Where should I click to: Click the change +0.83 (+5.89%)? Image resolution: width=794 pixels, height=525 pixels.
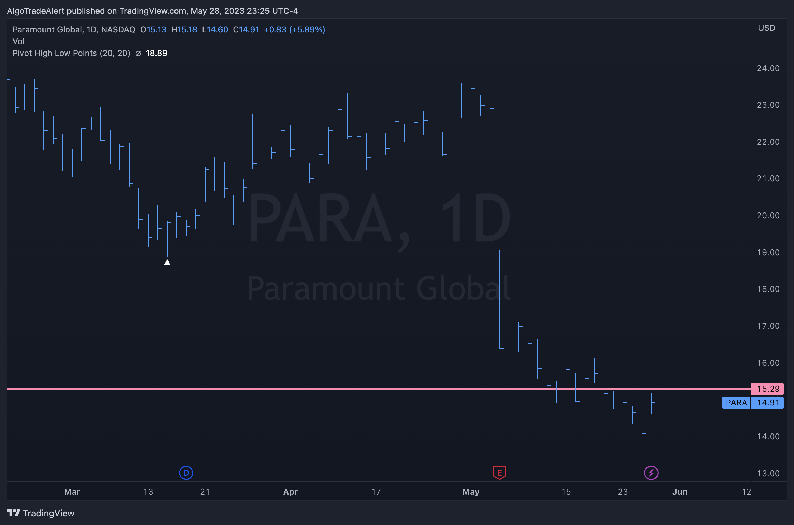tap(294, 30)
